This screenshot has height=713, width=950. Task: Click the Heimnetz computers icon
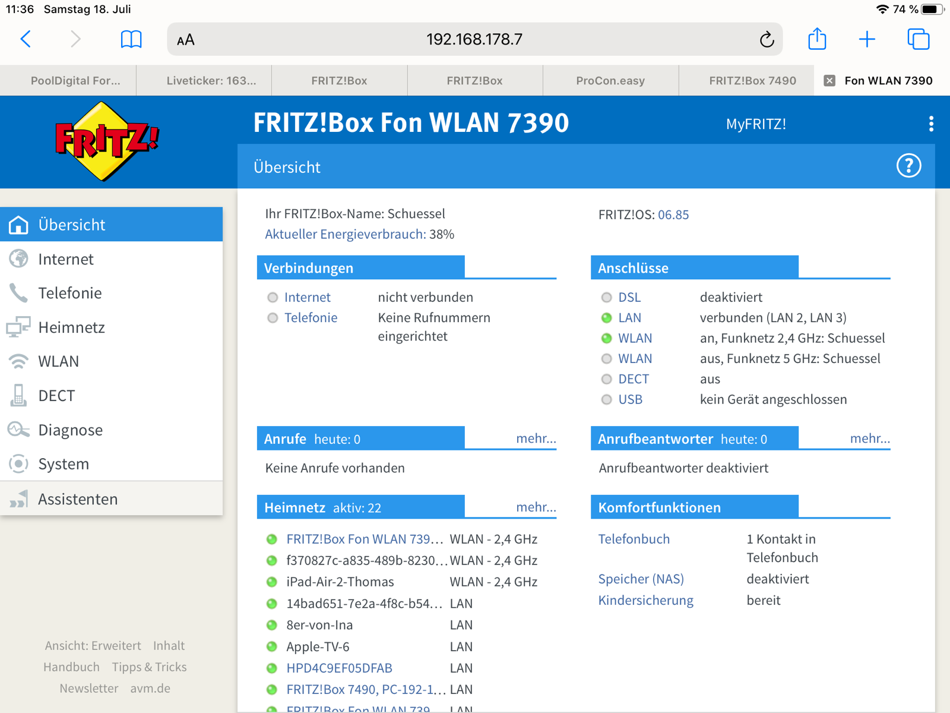(x=18, y=327)
